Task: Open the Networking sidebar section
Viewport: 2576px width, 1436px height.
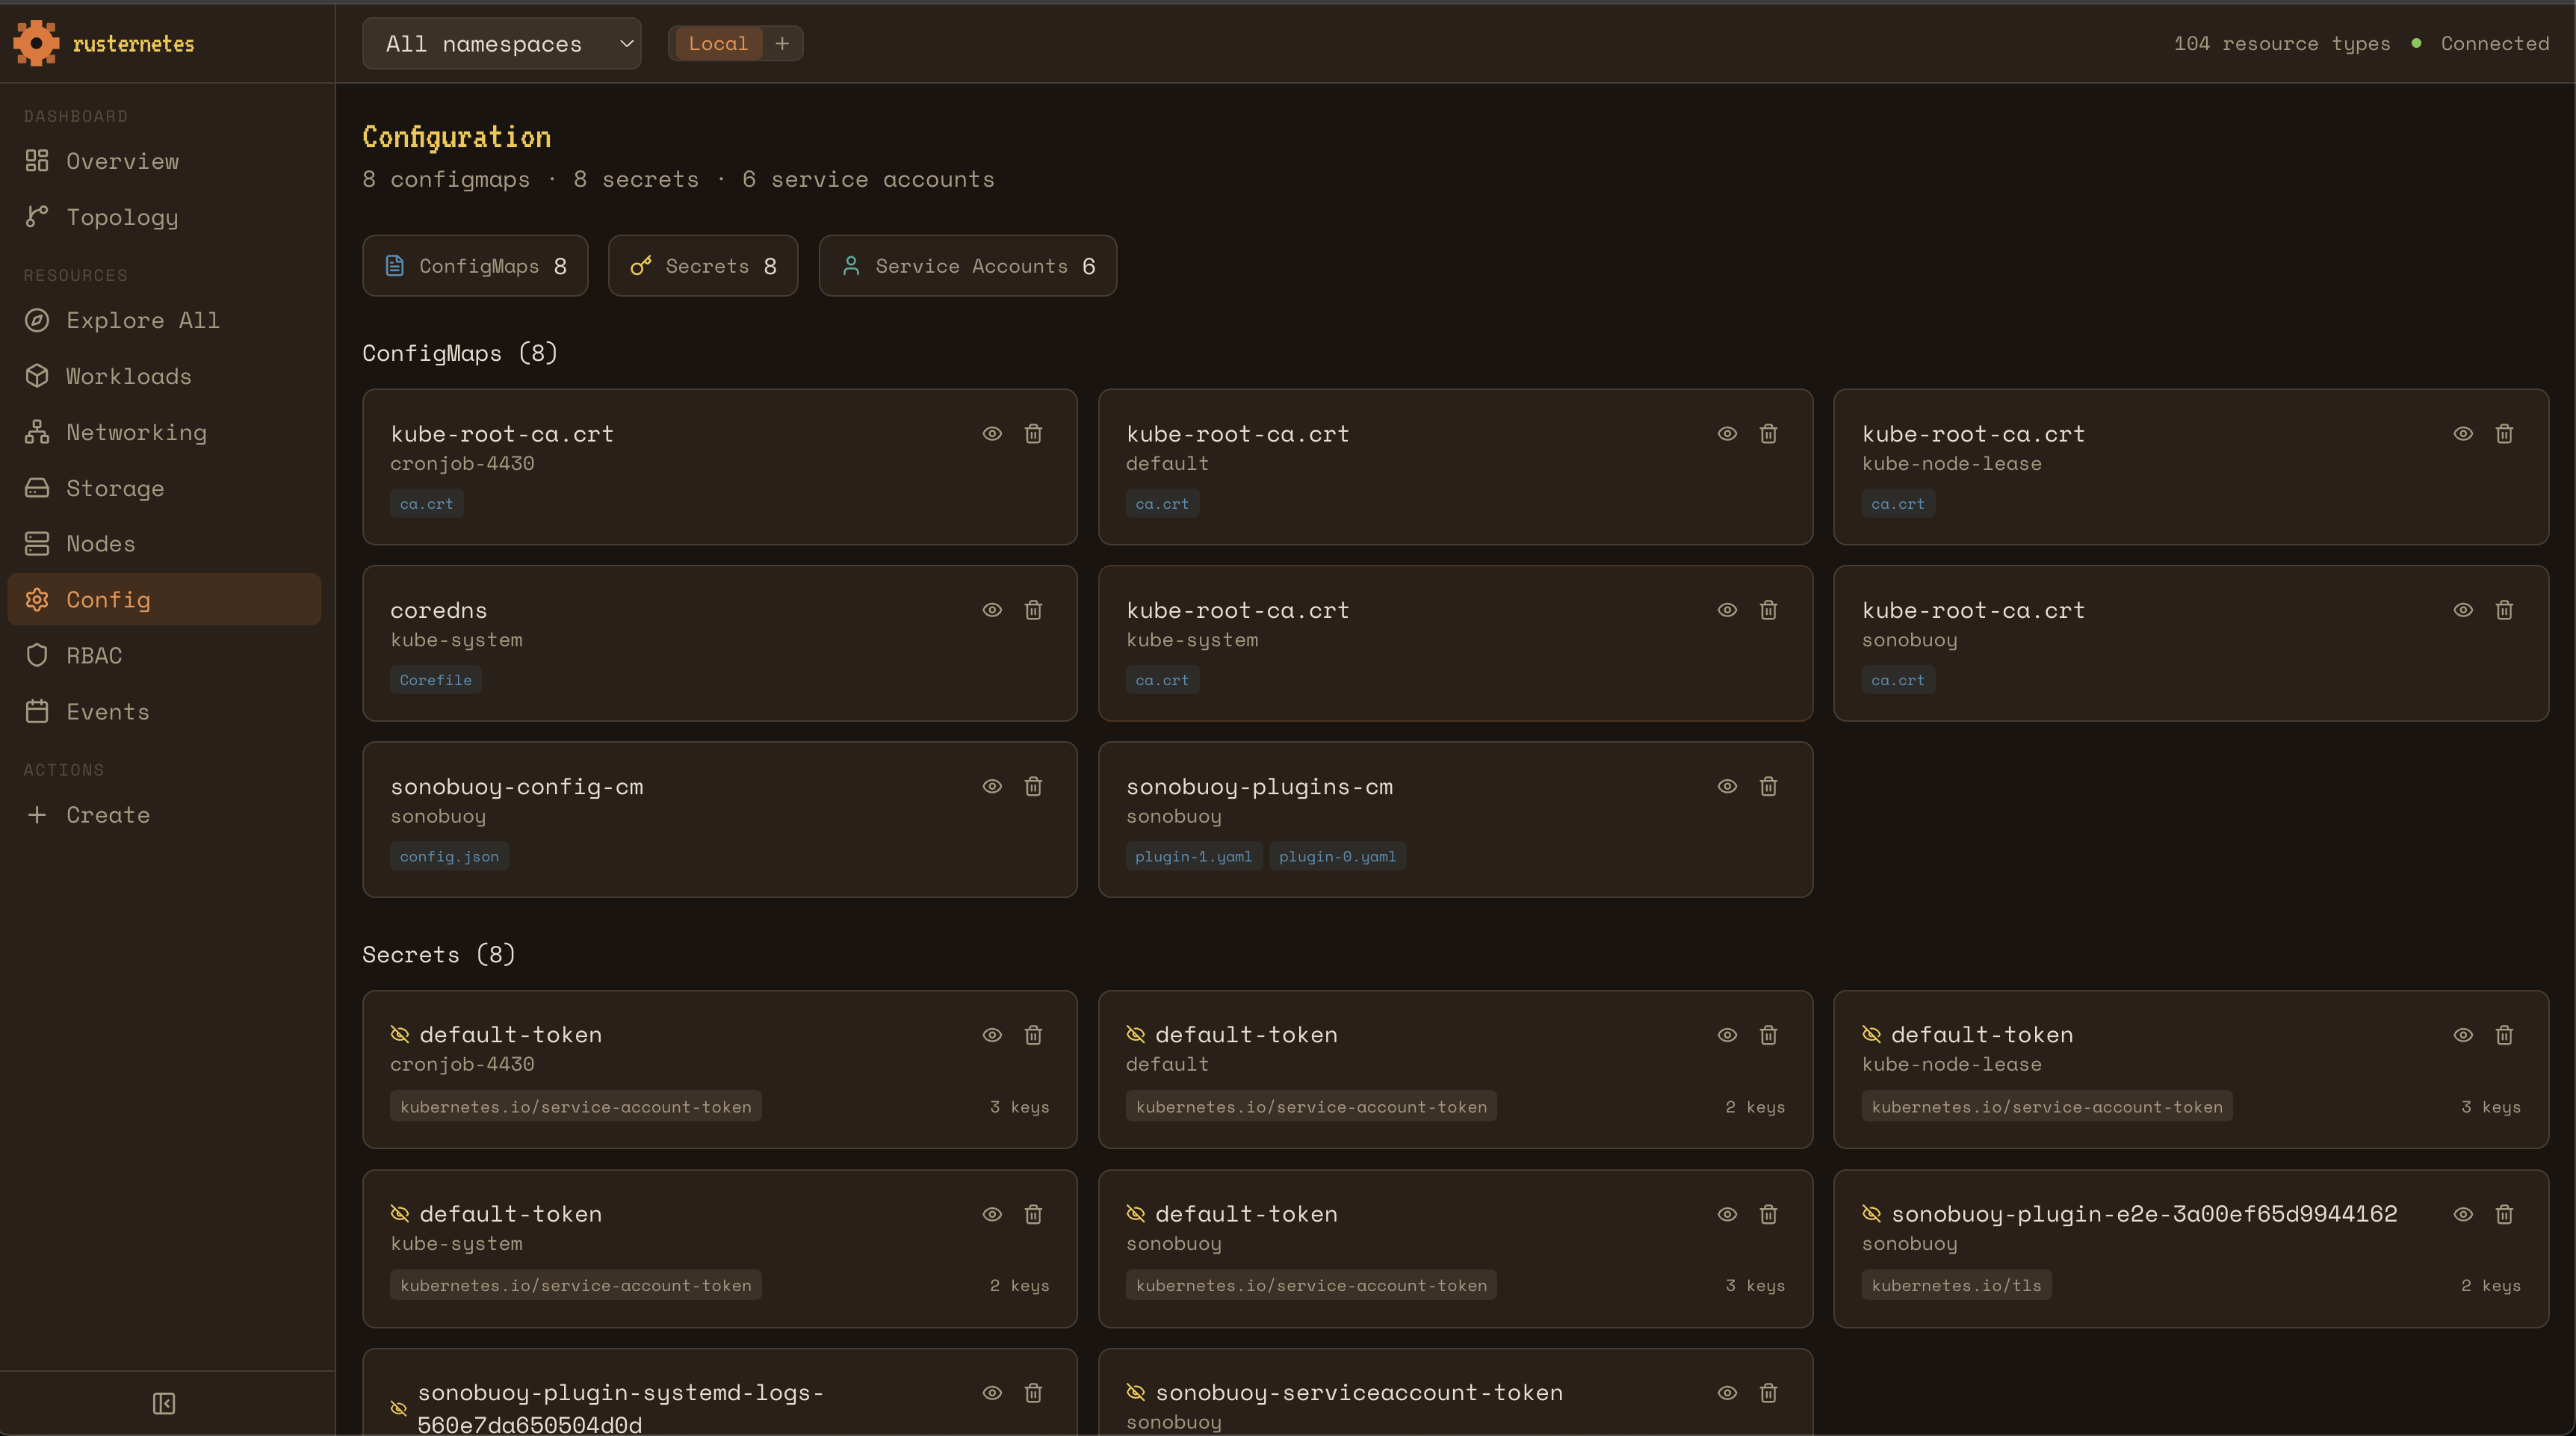Action: (136, 432)
